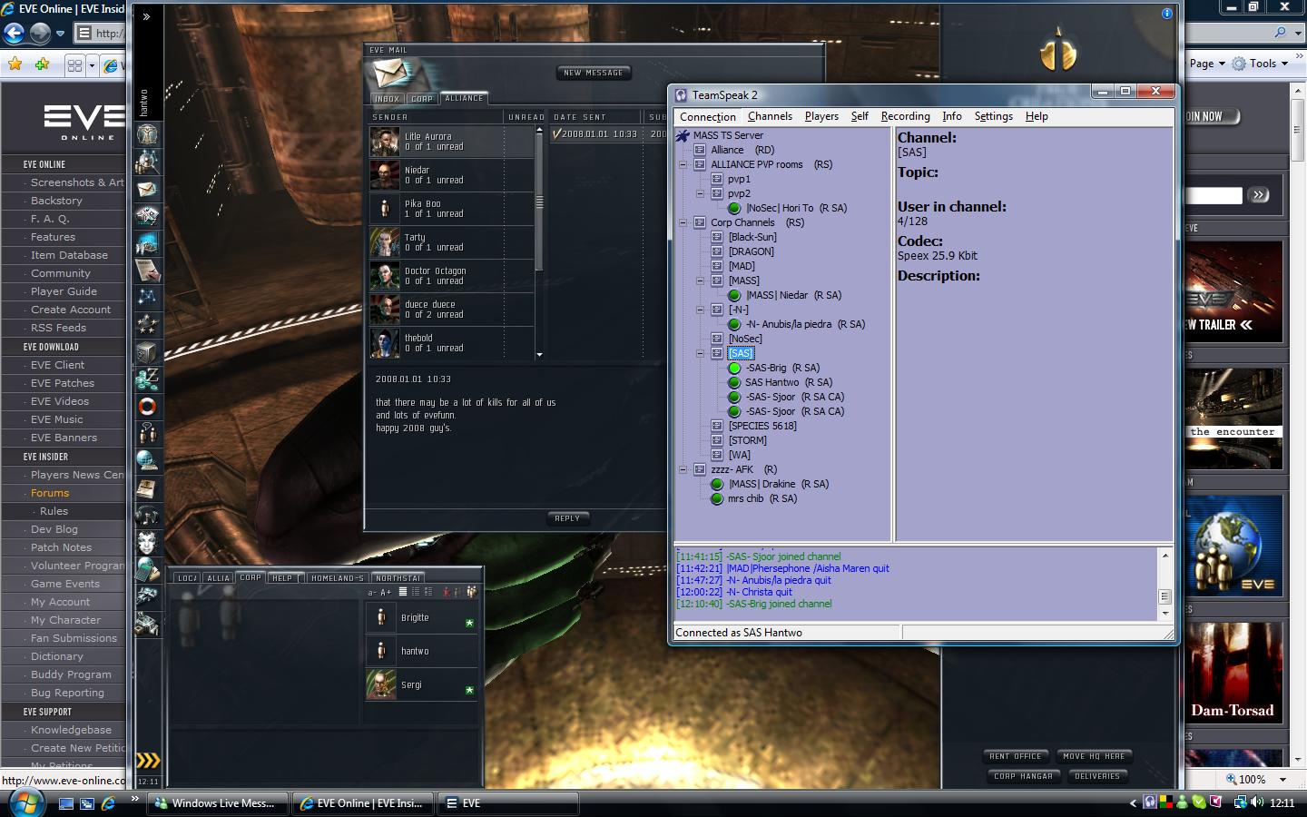The width and height of the screenshot is (1307, 817).
Task: Click Internet Explorer back arrow
Action: pyautogui.click(x=14, y=34)
